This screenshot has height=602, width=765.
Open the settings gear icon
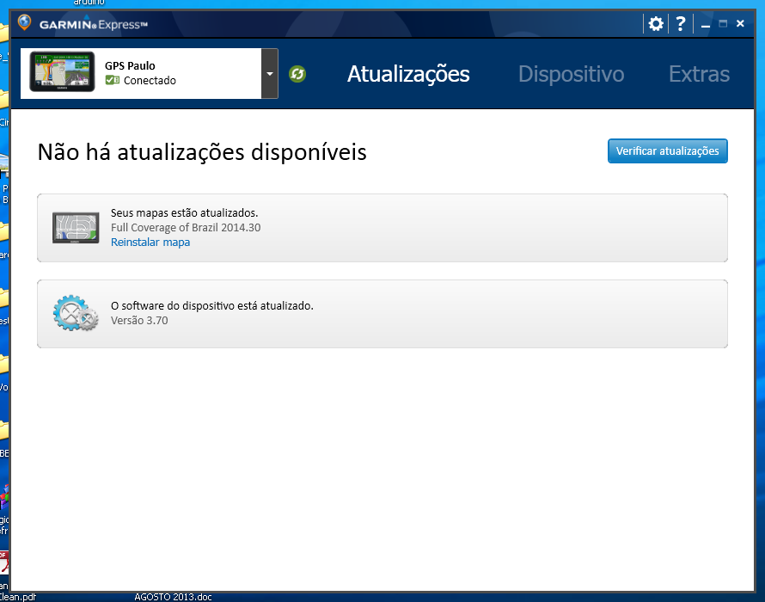(656, 23)
